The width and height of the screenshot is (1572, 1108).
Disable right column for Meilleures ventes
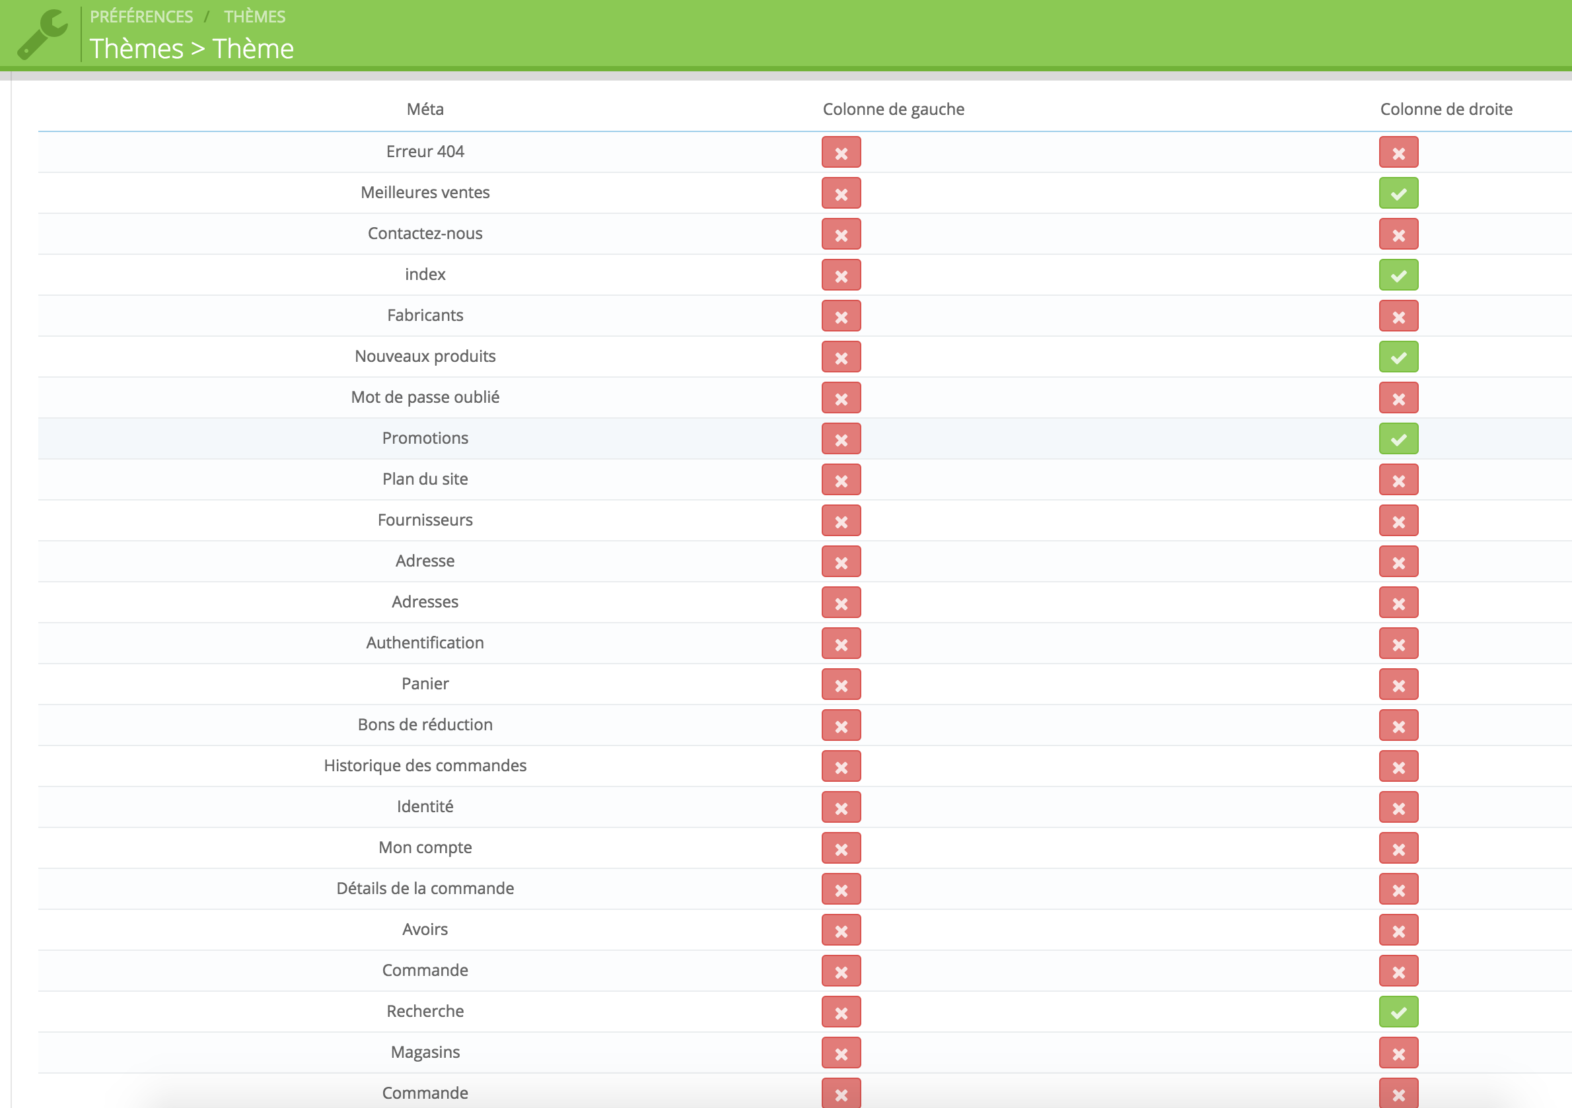1398,193
